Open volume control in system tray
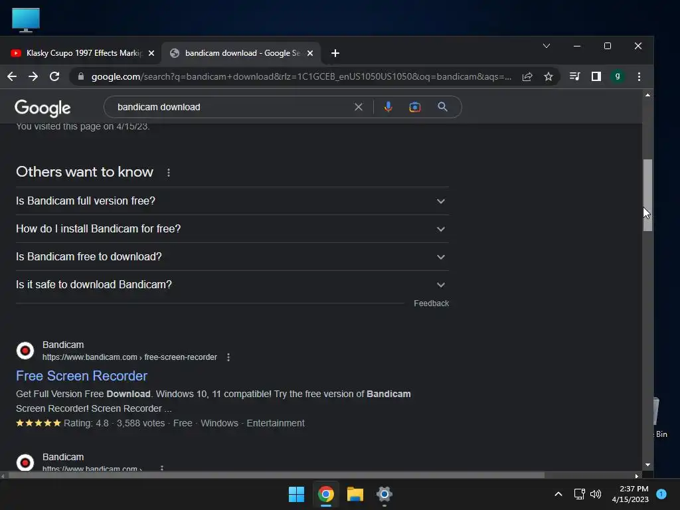Screen dimensions: 680x510 (596, 494)
